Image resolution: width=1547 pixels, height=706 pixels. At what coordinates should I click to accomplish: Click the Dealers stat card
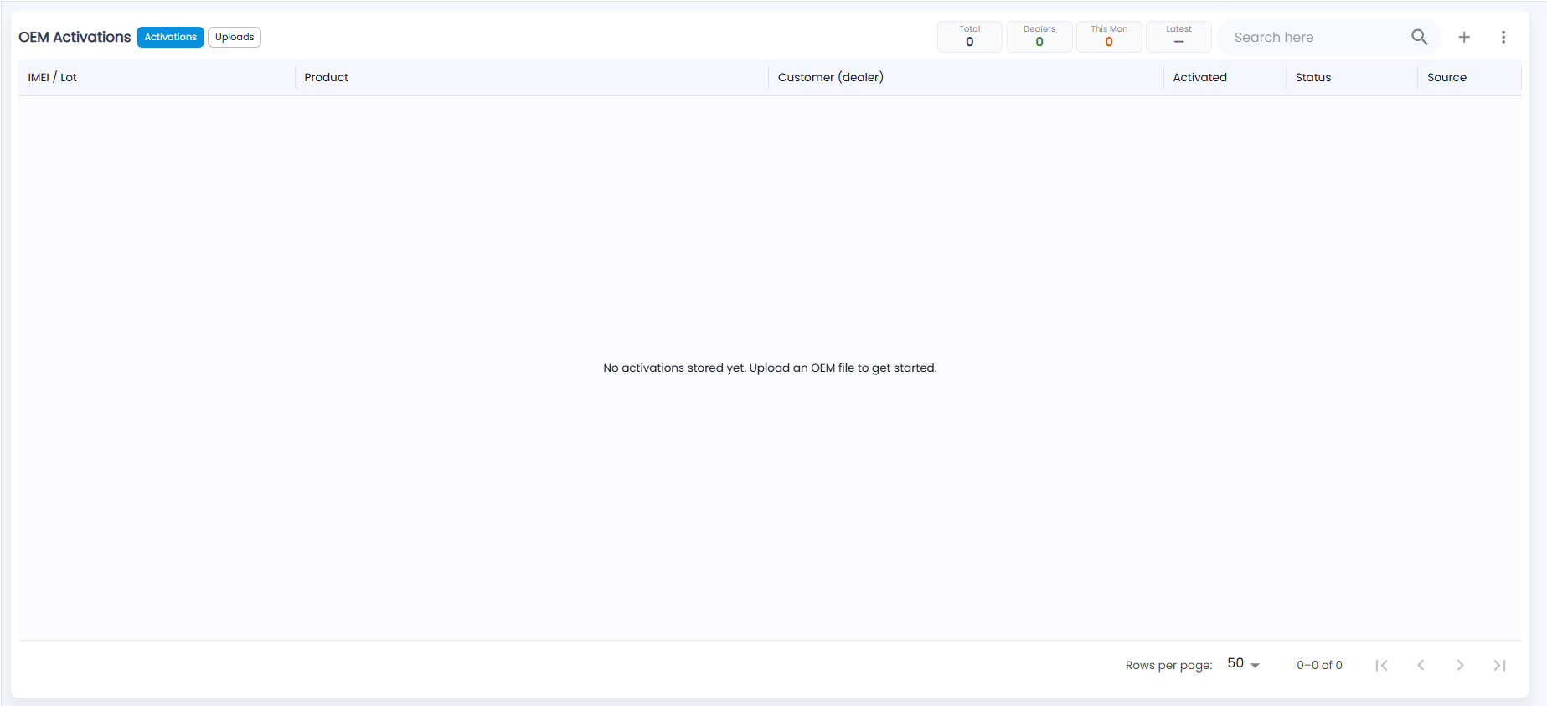[x=1039, y=37]
